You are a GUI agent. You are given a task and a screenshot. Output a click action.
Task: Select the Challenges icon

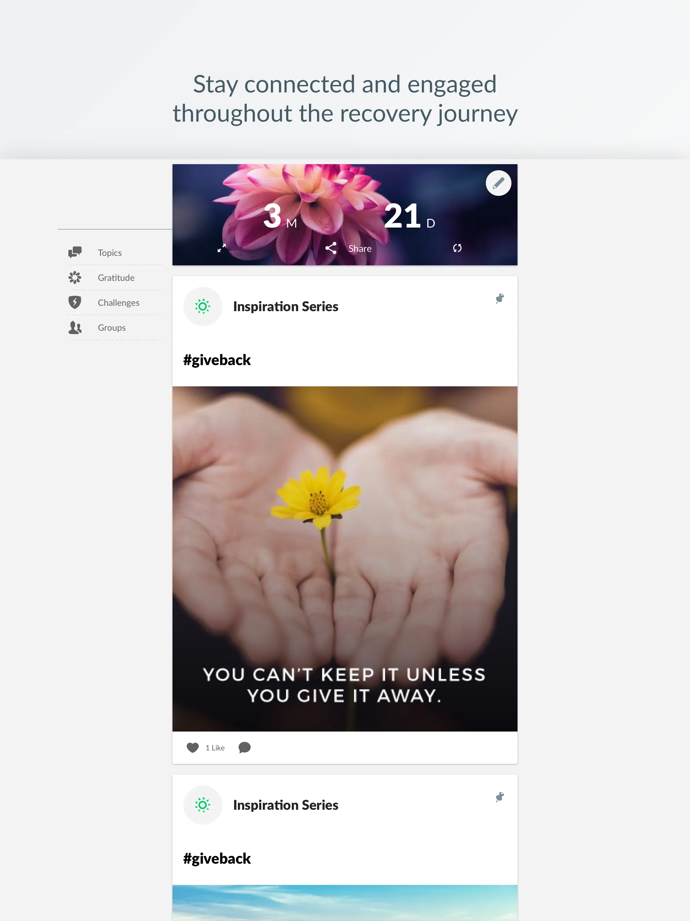coord(75,302)
